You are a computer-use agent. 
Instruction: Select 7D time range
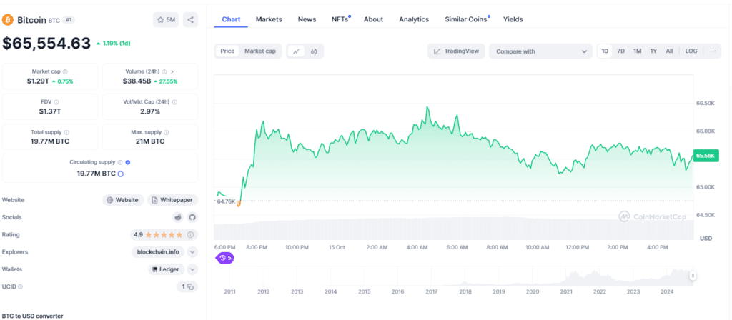pyautogui.click(x=621, y=51)
